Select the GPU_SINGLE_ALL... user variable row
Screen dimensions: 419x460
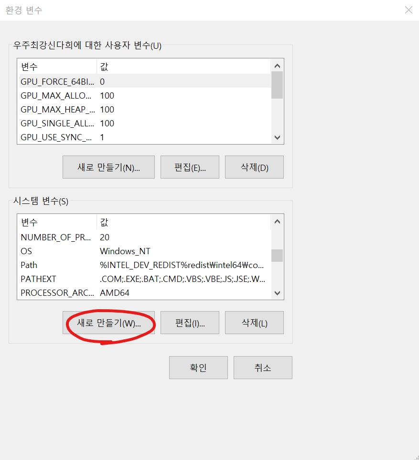tap(145, 123)
